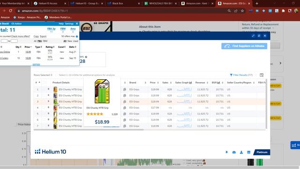Viewport: 300px width, 169px height.
Task: Click Copy link in stock checker
Action: point(36,36)
